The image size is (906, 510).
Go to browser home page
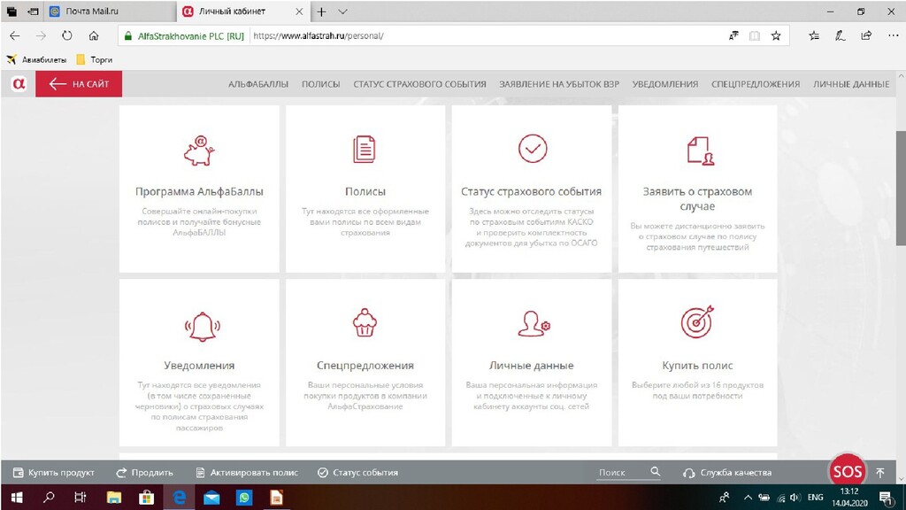94,35
